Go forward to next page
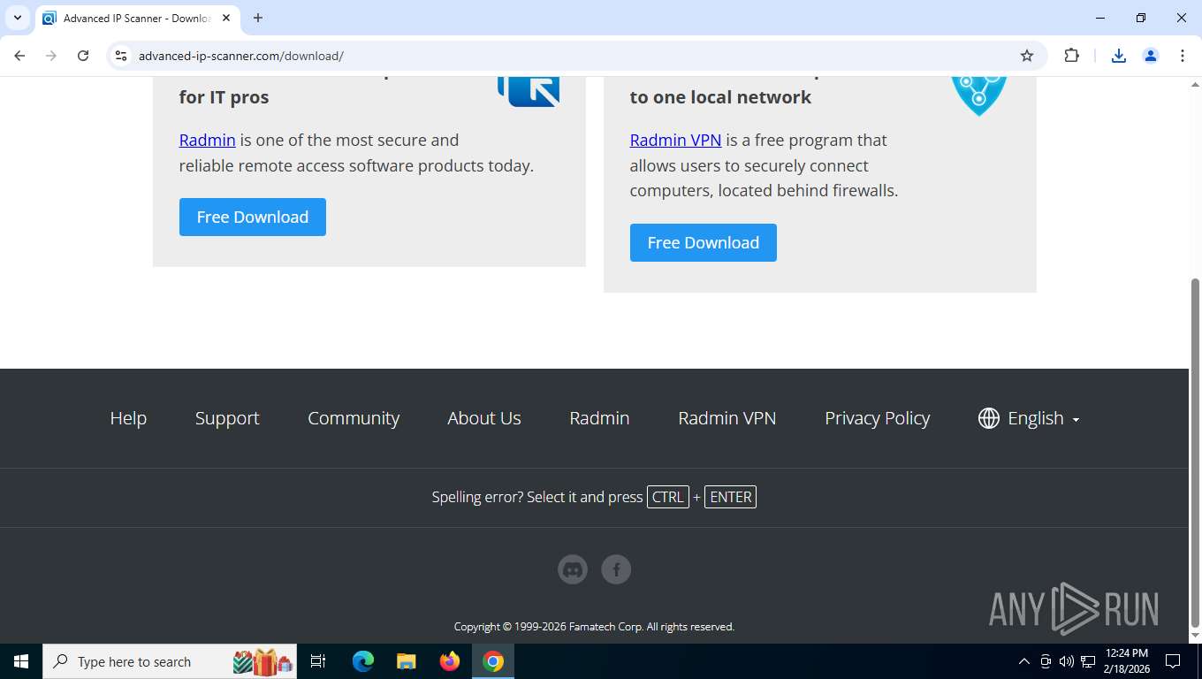The height and width of the screenshot is (679, 1202). point(51,56)
